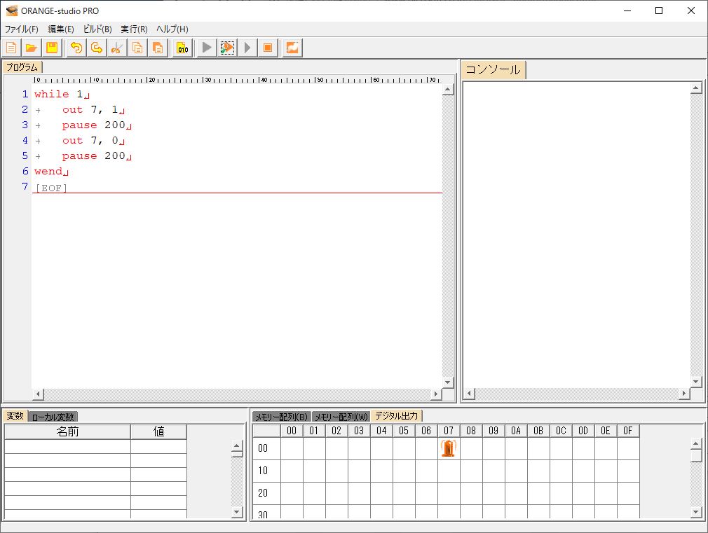Click the variables list scroll-up arrow
This screenshot has width=708, height=533.
(x=237, y=446)
